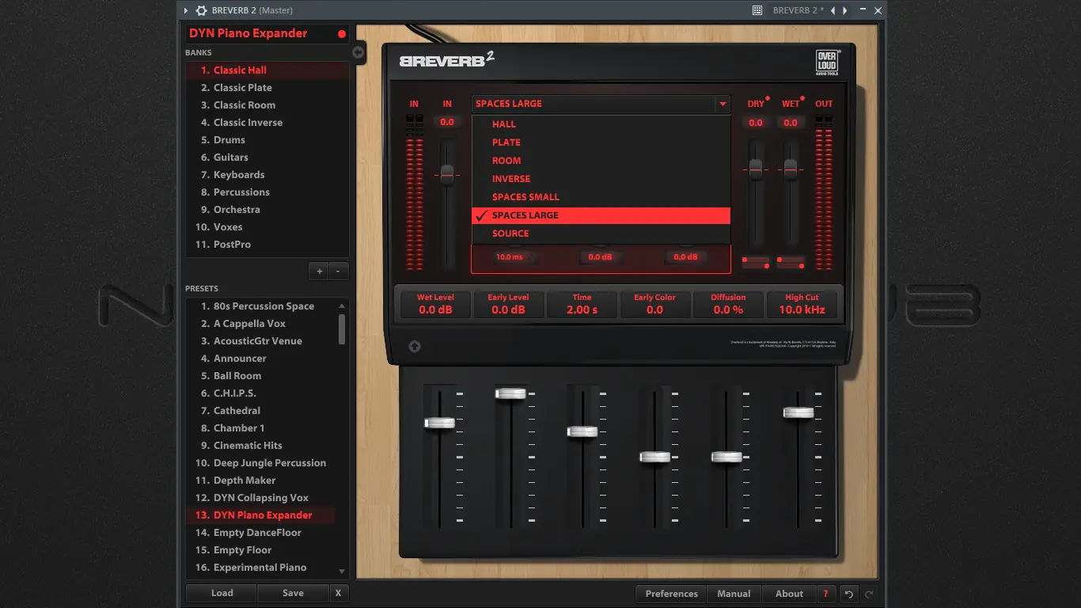The width and height of the screenshot is (1081, 608).
Task: Open the Manual
Action: tap(734, 594)
